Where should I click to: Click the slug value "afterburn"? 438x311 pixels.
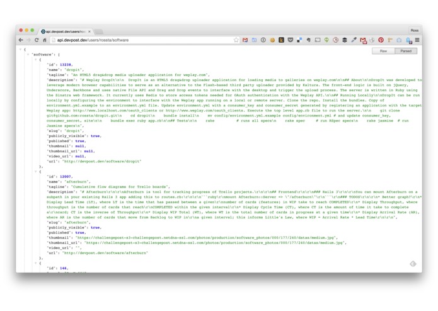pyautogui.click(x=77, y=222)
